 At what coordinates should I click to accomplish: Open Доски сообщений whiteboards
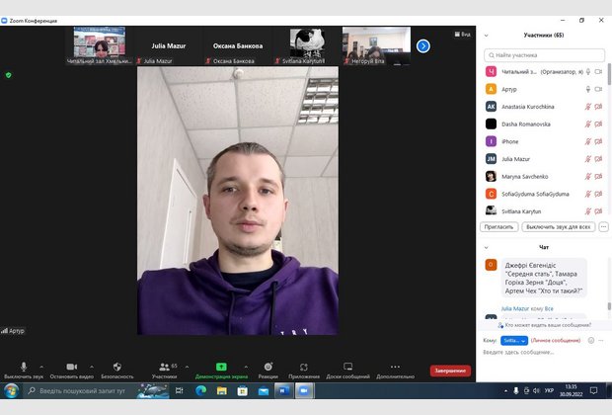pos(347,371)
